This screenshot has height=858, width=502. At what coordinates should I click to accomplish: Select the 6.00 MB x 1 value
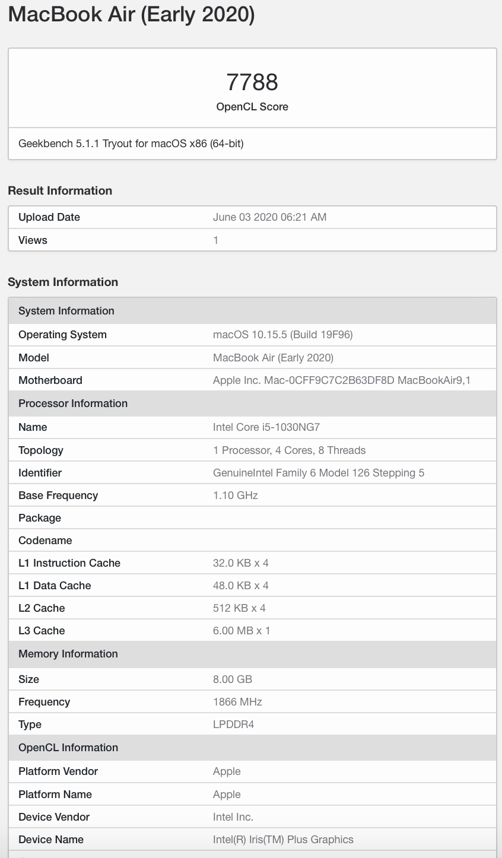[242, 631]
